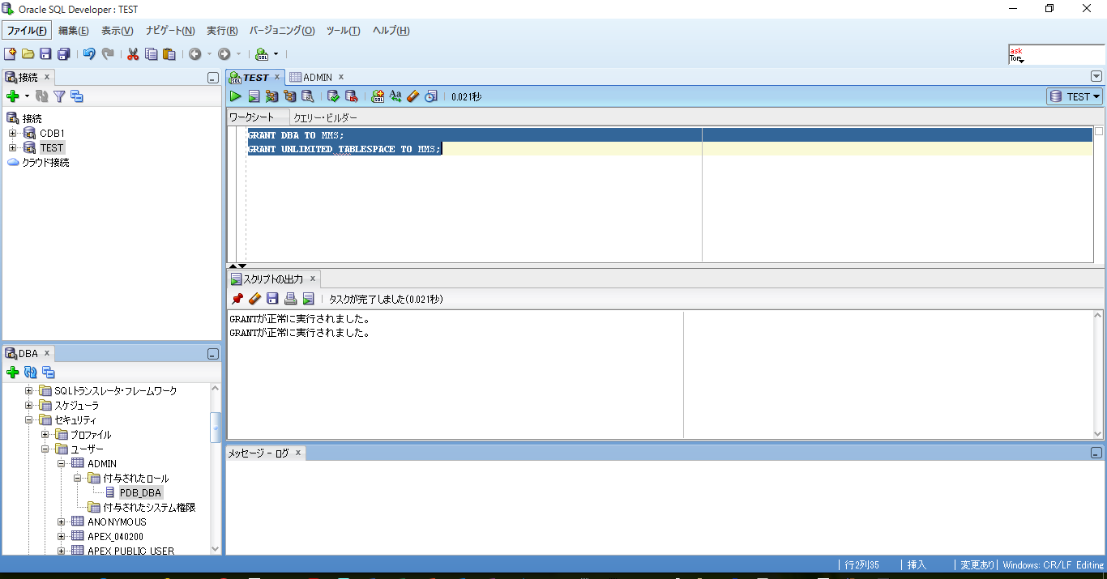Cut the selection with scissors icon
1107x579 pixels.
point(133,54)
